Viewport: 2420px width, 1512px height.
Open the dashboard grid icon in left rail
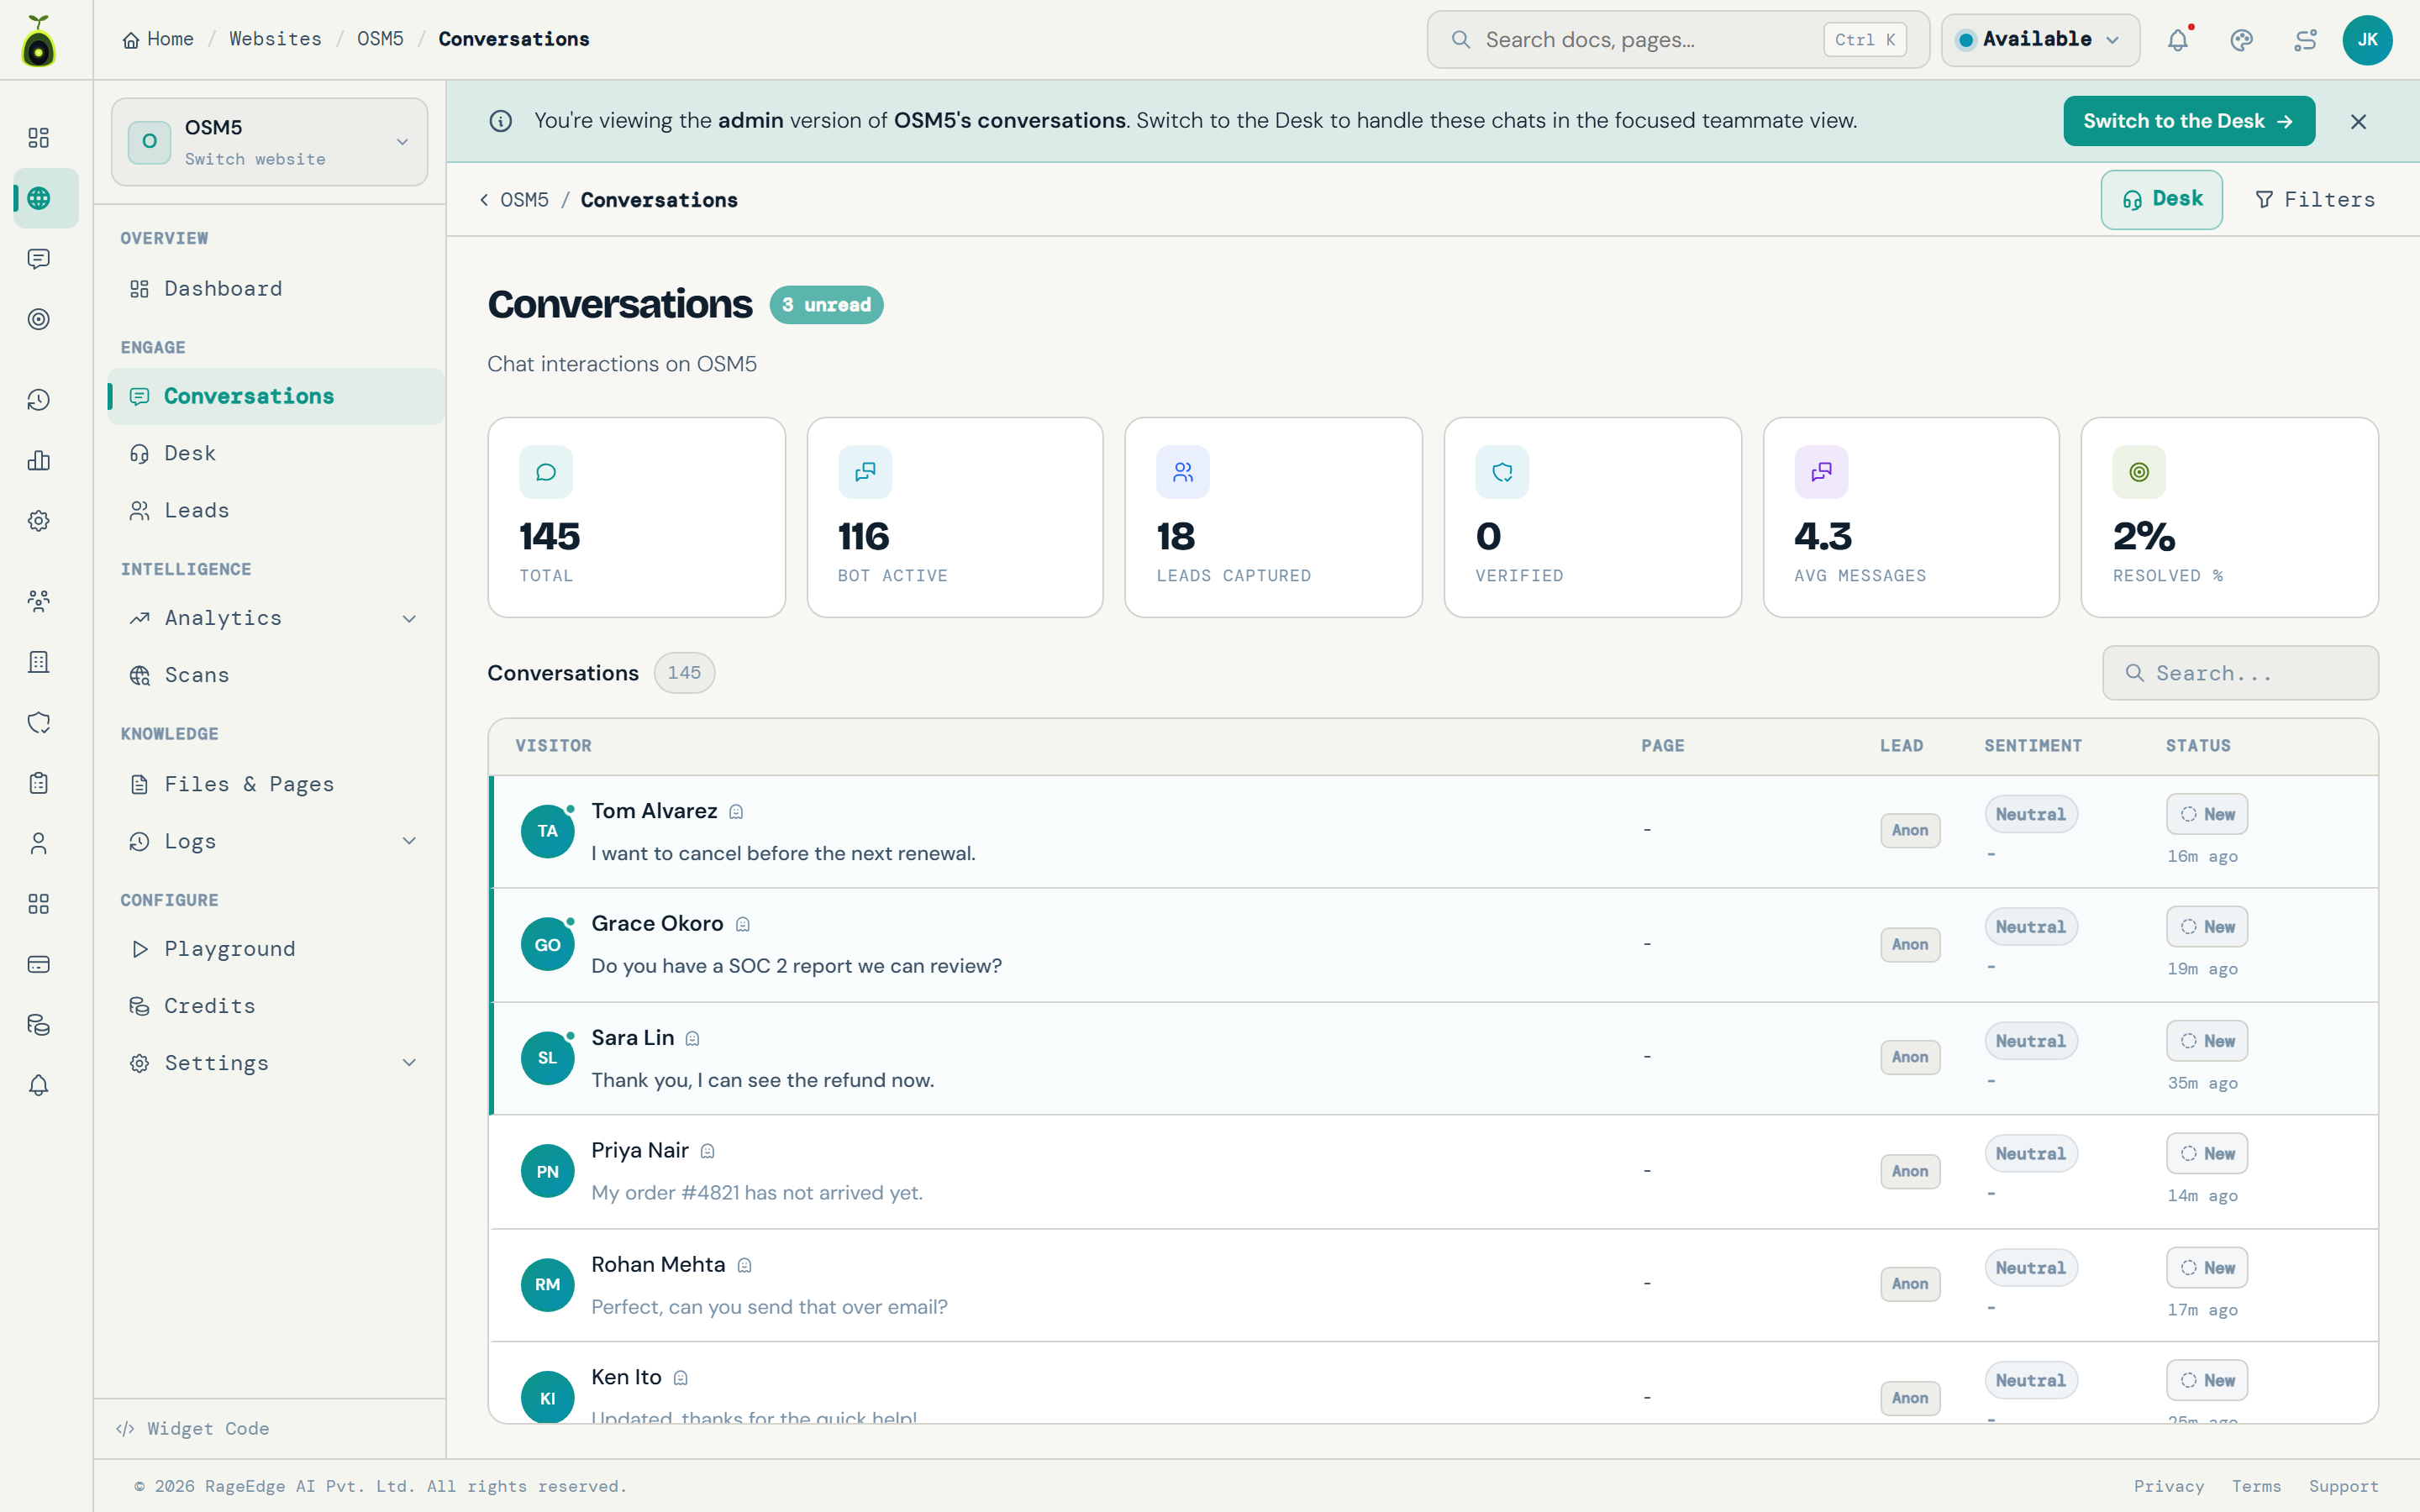[38, 137]
